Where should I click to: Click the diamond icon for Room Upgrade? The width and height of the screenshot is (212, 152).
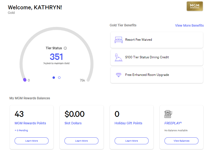[119, 75]
